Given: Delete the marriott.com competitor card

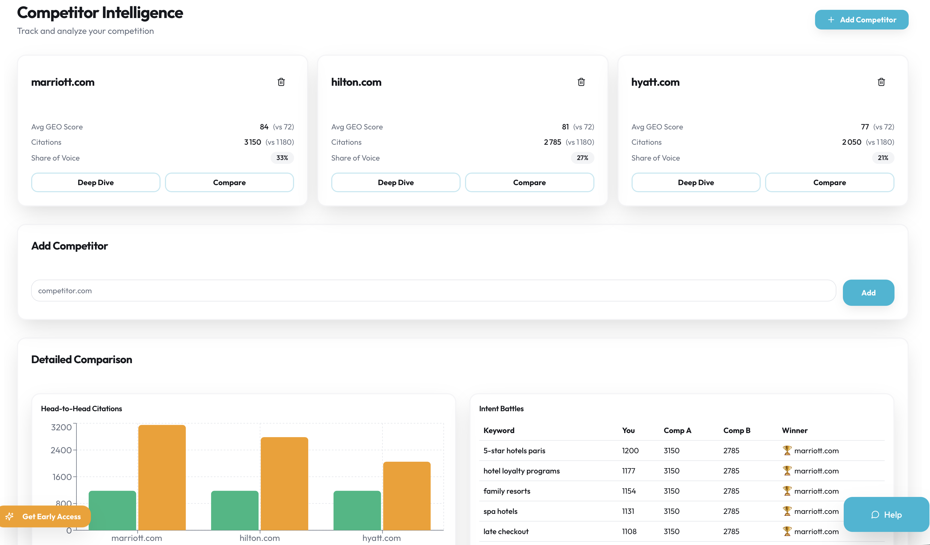Looking at the screenshot, I should (x=281, y=82).
